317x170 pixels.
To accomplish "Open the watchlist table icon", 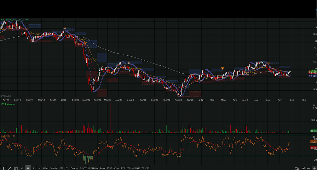I will click(x=16, y=168).
